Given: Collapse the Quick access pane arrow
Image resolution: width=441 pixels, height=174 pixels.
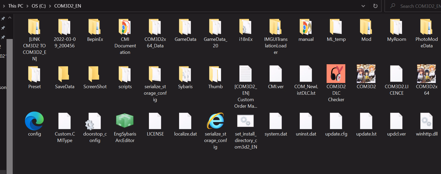Looking at the screenshot, I should 10,18.
